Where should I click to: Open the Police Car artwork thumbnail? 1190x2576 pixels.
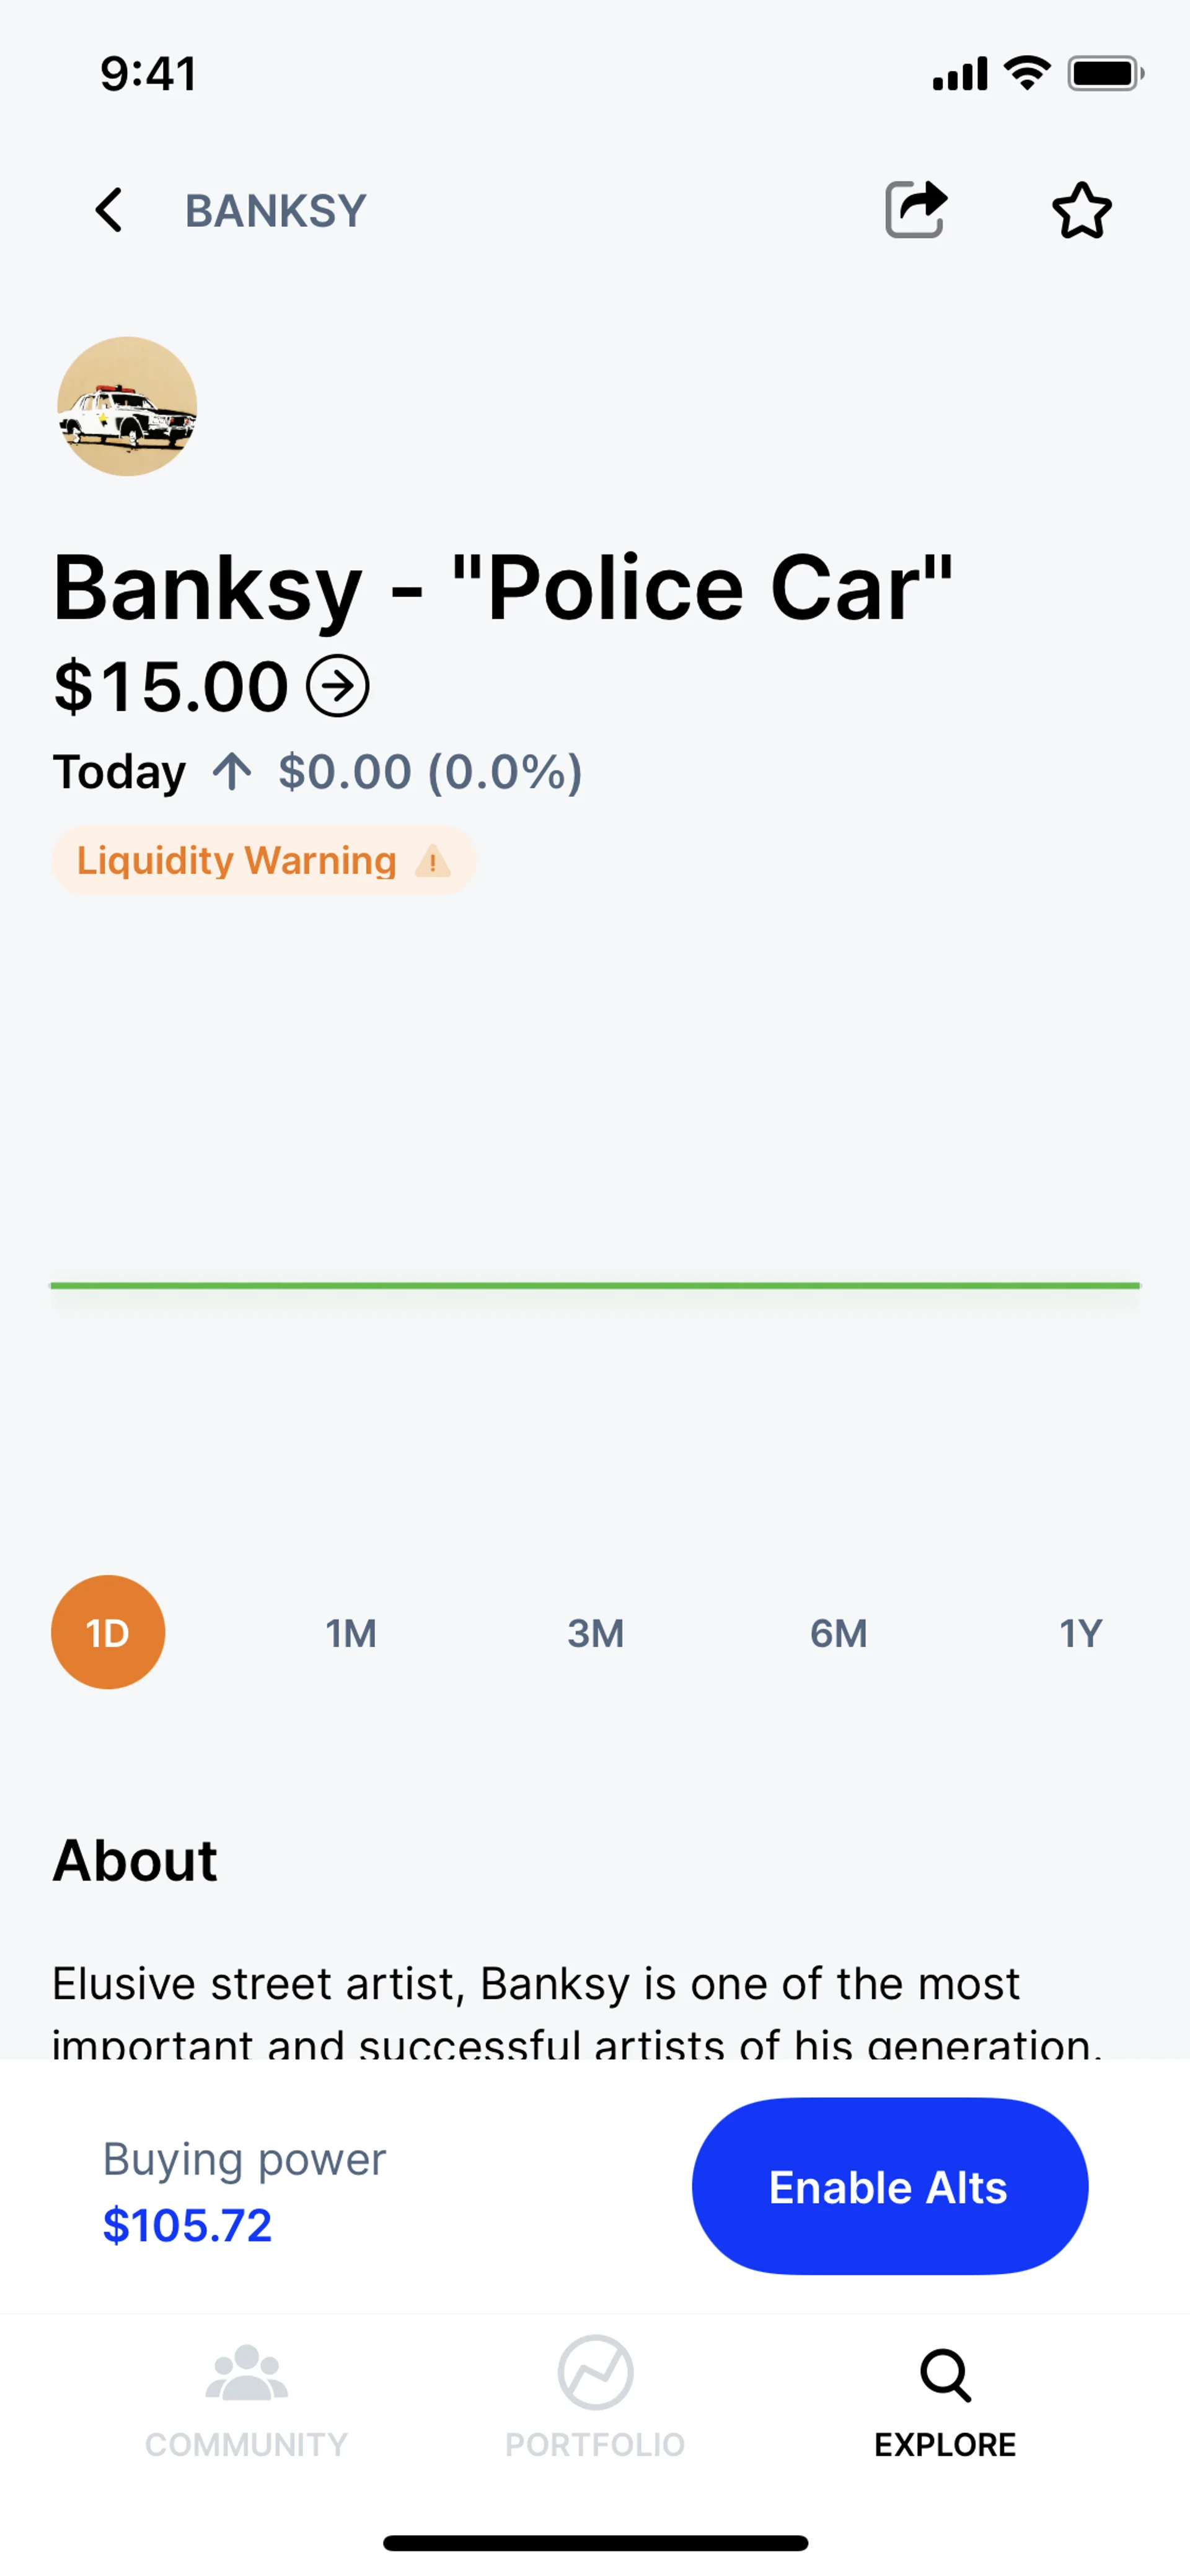point(127,406)
